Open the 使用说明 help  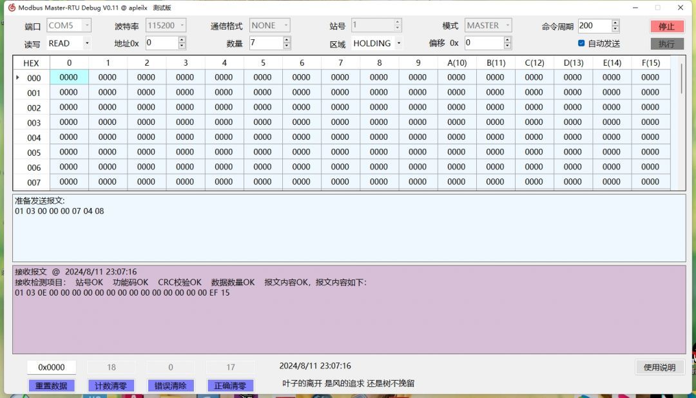click(x=659, y=366)
